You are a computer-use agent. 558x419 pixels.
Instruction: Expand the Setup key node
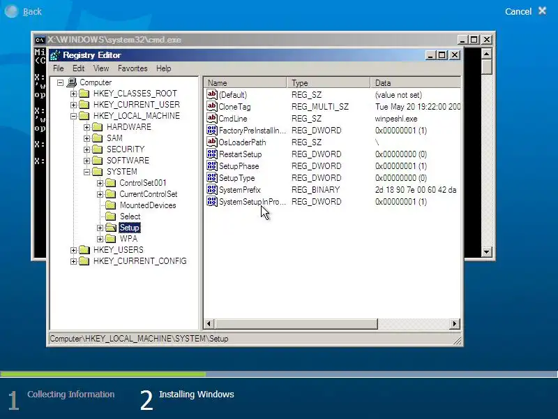(100, 228)
